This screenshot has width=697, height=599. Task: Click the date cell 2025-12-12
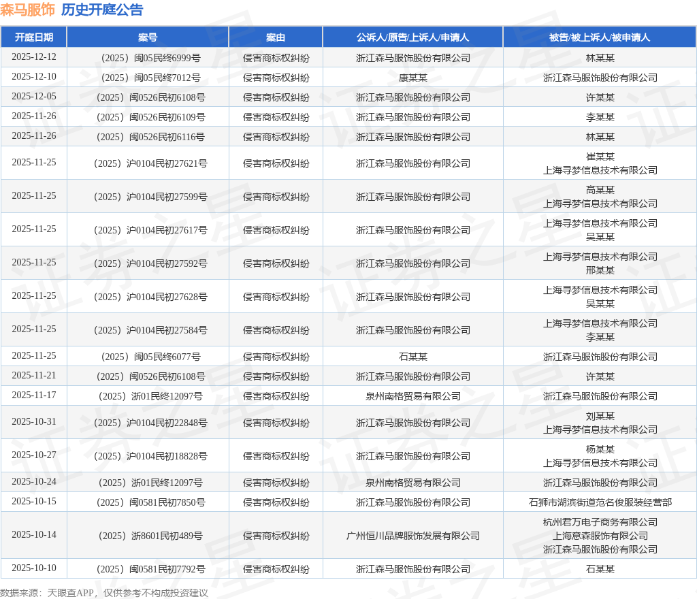tap(34, 57)
